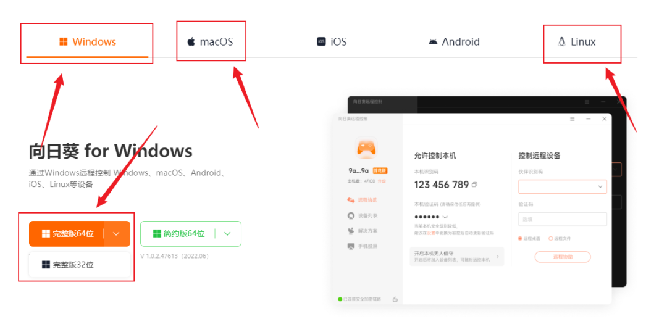667x332 pixels.
Task: Click the lock icon at window bottom
Action: pos(395,299)
